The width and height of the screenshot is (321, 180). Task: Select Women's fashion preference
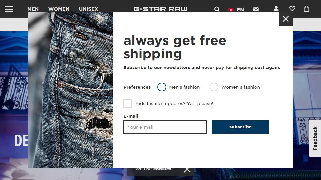pos(214,87)
